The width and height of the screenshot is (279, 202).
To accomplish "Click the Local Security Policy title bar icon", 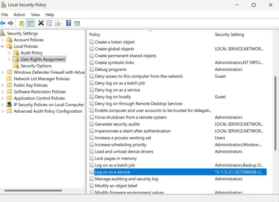I will tap(3, 5).
